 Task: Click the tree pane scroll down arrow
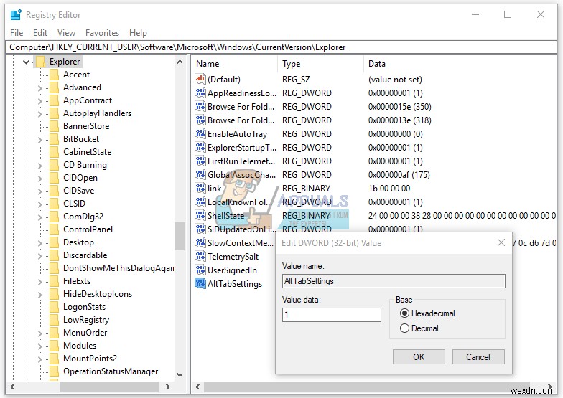(x=180, y=375)
